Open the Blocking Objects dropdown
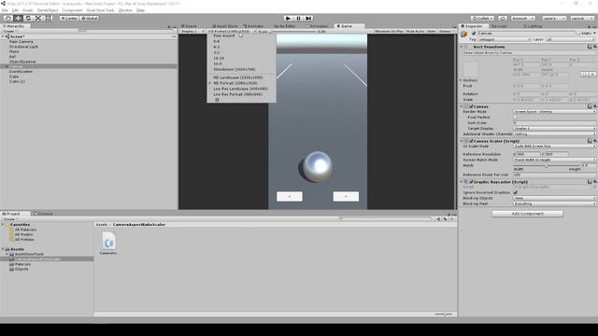The width and height of the screenshot is (598, 336). [554, 198]
